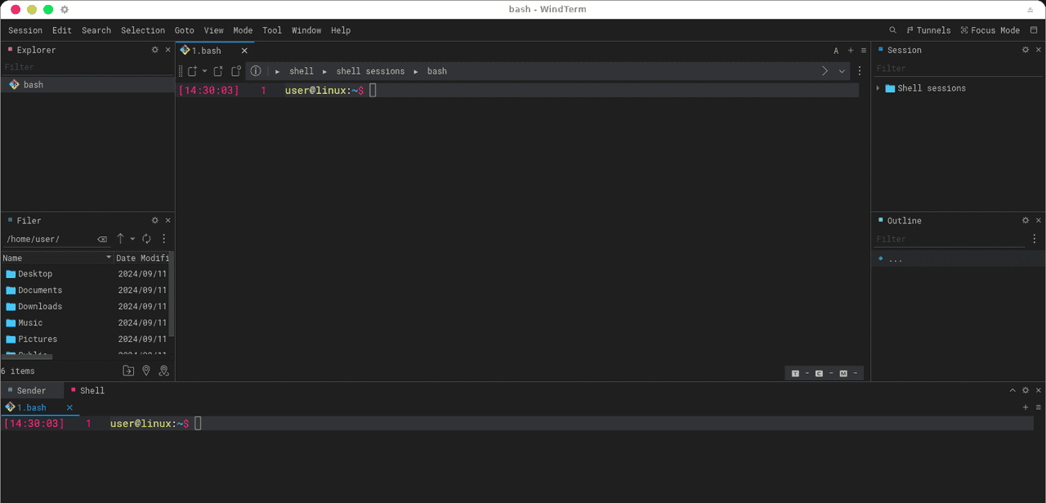1046x503 pixels.
Task: Open the new session dropdown arrow
Action: (204, 71)
